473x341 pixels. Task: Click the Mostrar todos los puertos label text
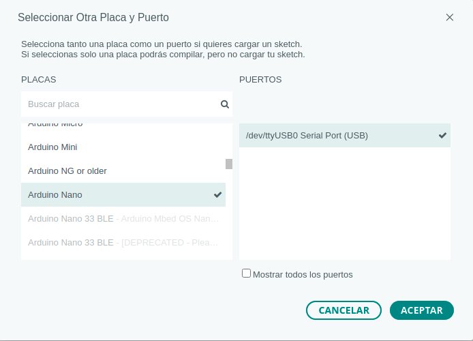click(303, 274)
